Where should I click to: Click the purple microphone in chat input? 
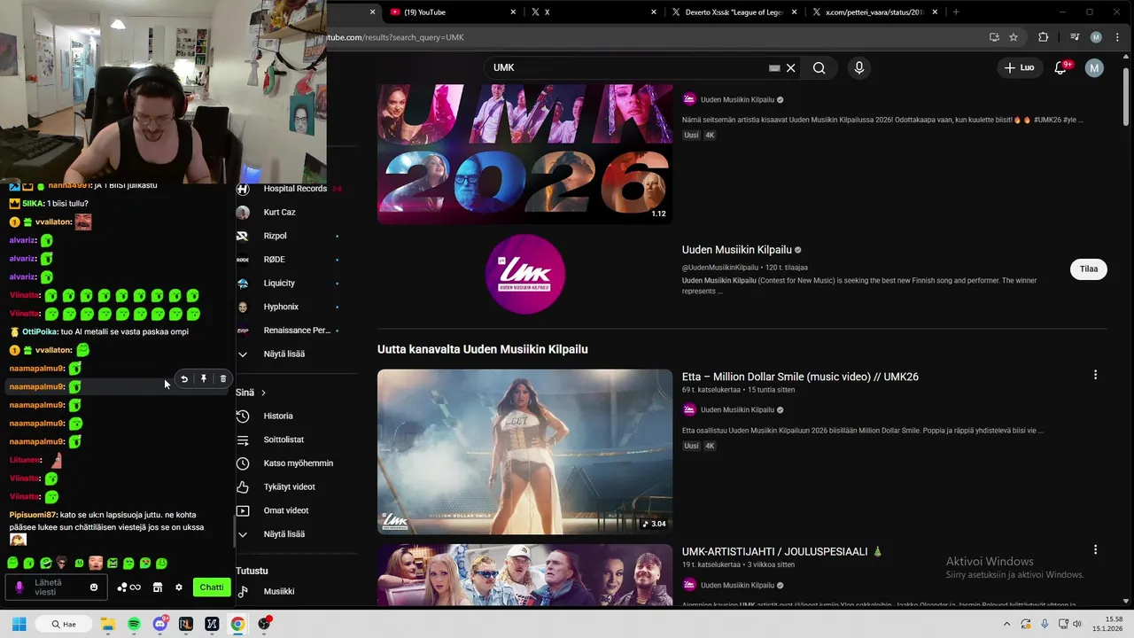19,587
